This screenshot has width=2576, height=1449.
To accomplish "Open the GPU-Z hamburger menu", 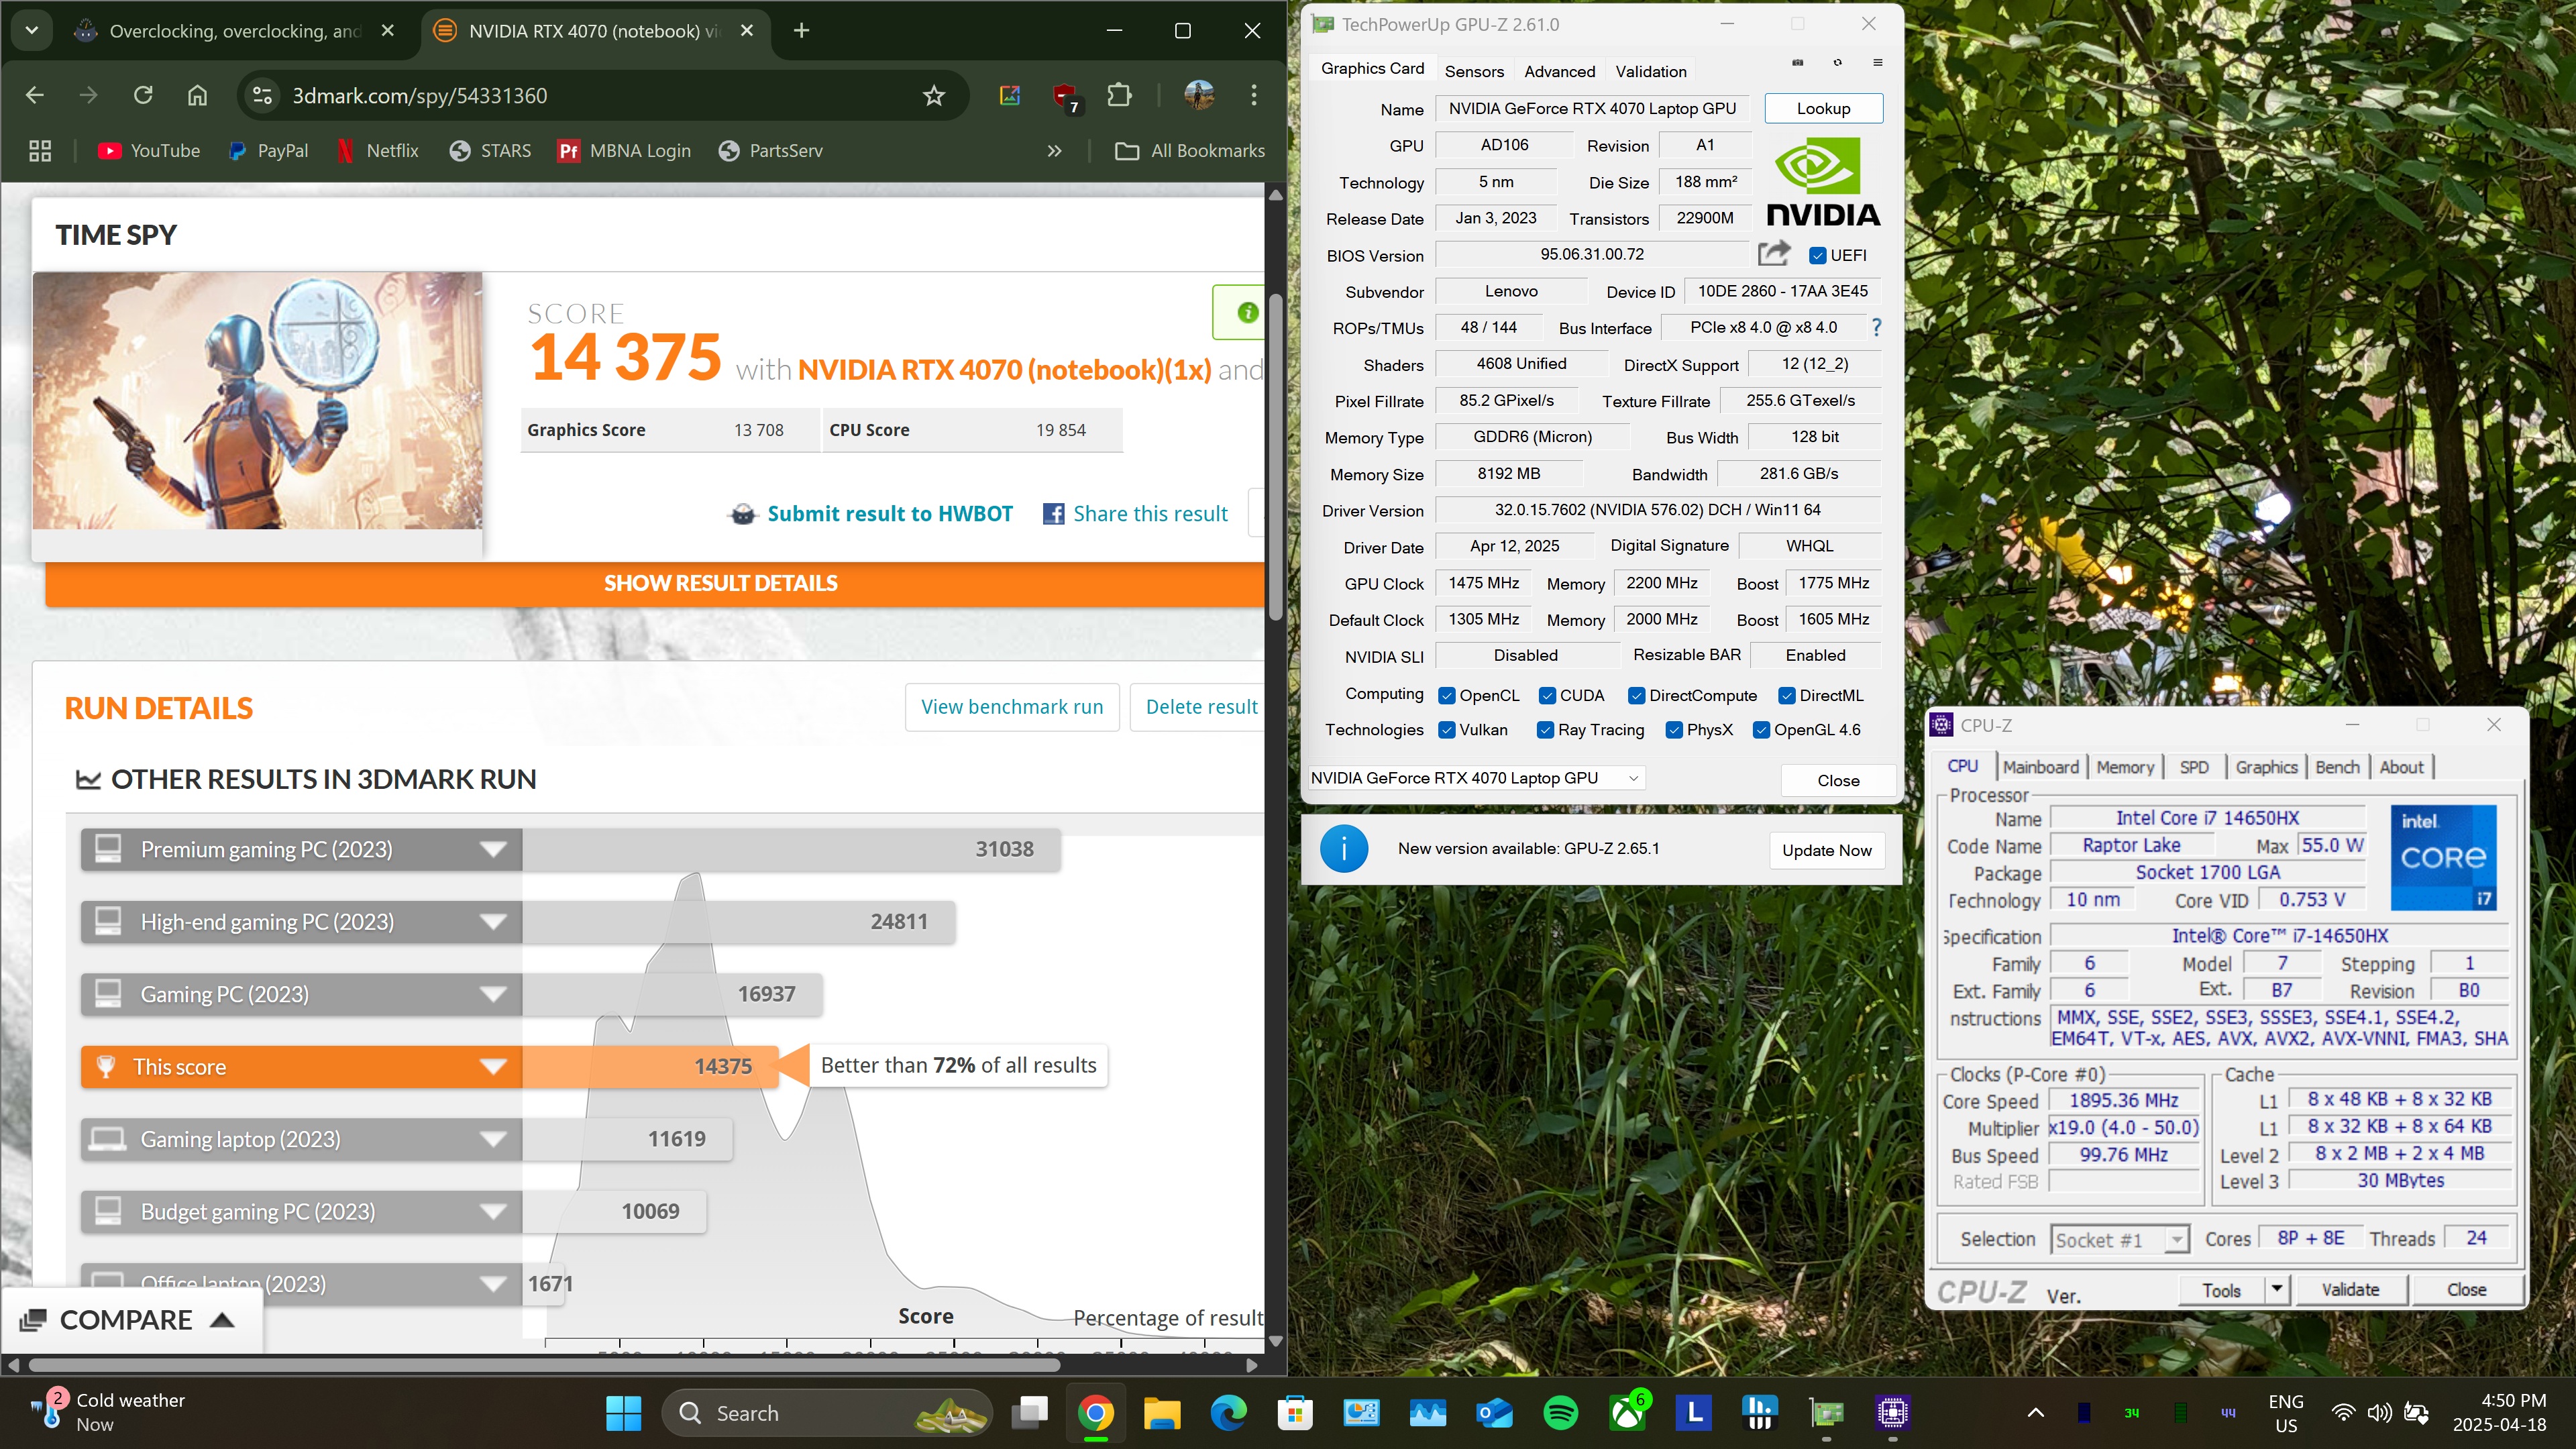I will [x=1877, y=63].
